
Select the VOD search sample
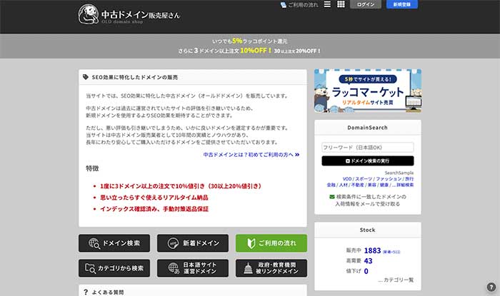pyautogui.click(x=347, y=179)
